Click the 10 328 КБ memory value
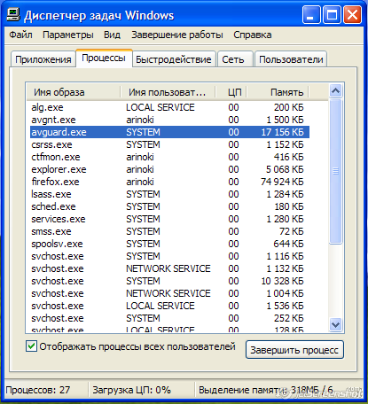 pos(282,281)
